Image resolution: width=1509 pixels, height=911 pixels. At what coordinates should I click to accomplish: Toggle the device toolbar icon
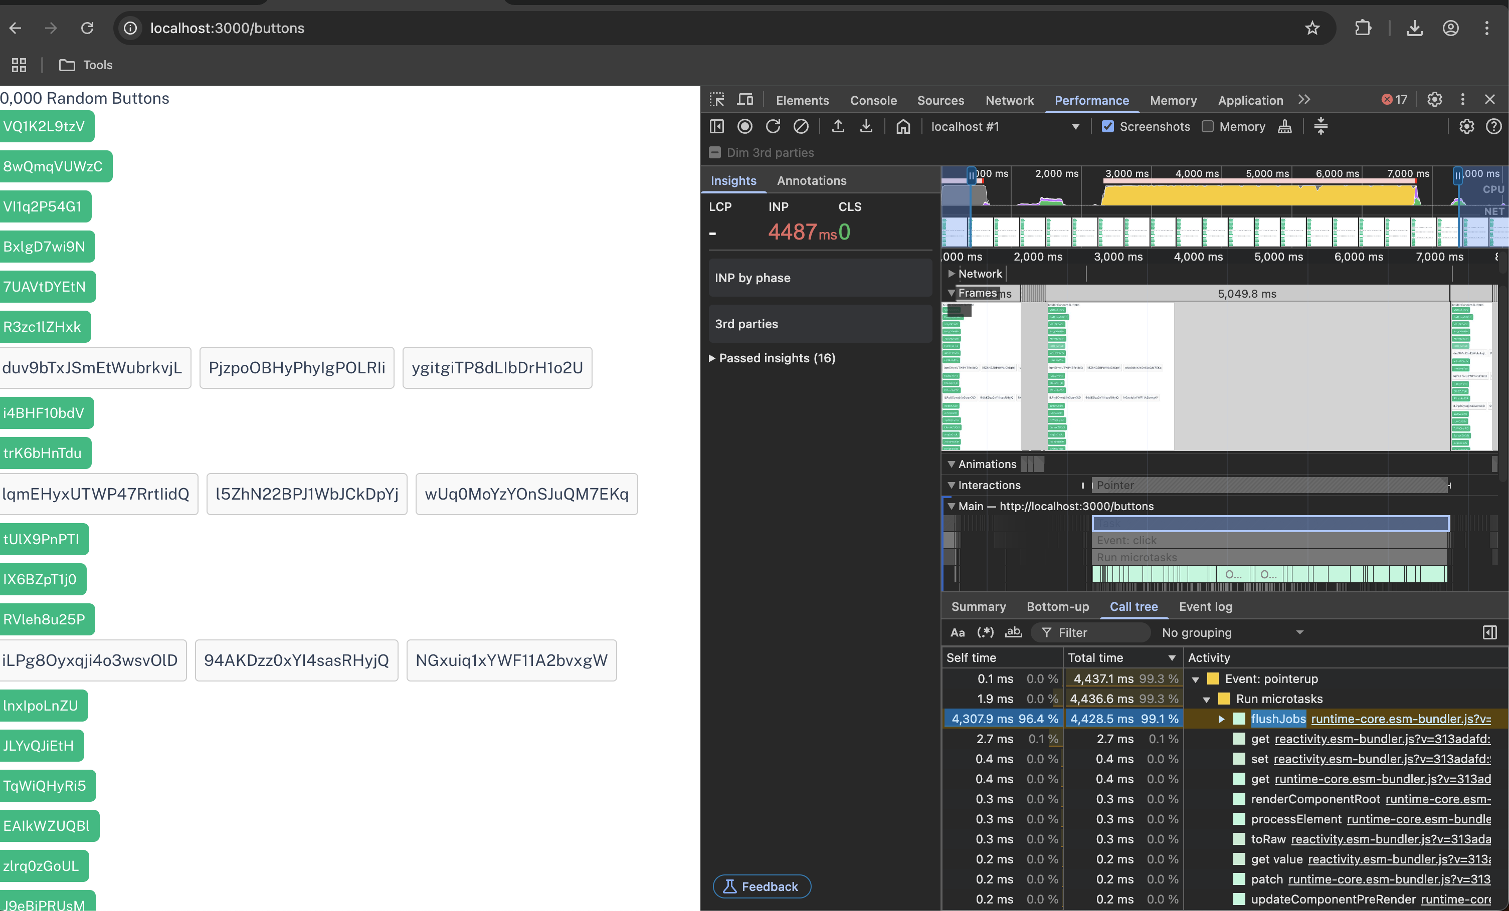coord(744,100)
